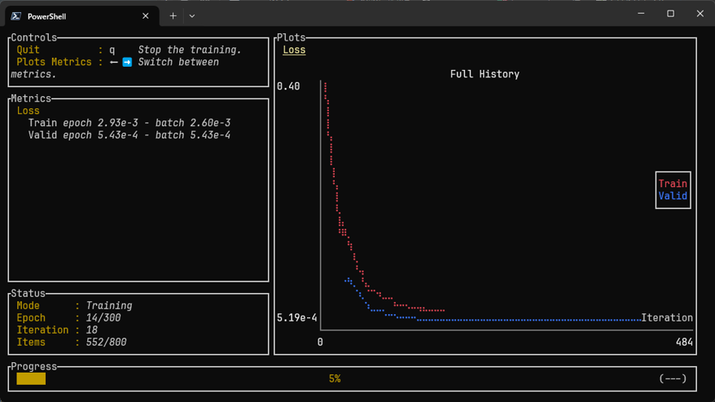Click the left arrow key symbol
This screenshot has width=715, height=402.
click(114, 62)
